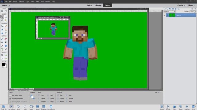Screen dimensions: 197x110
Task: Click the foreground black color swatch
Action: point(3,64)
